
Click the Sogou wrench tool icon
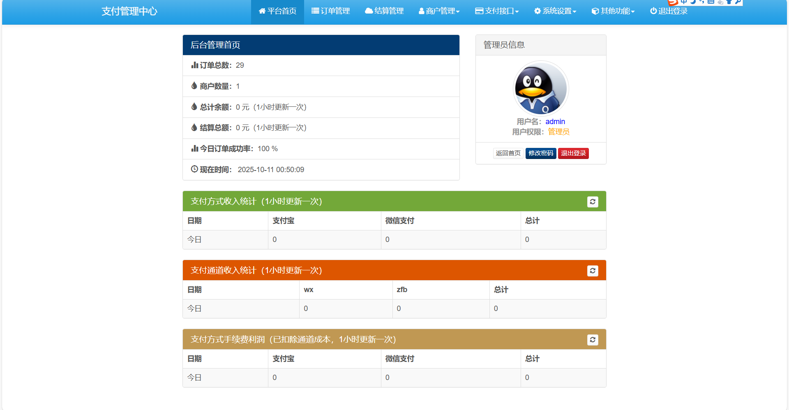(738, 2)
